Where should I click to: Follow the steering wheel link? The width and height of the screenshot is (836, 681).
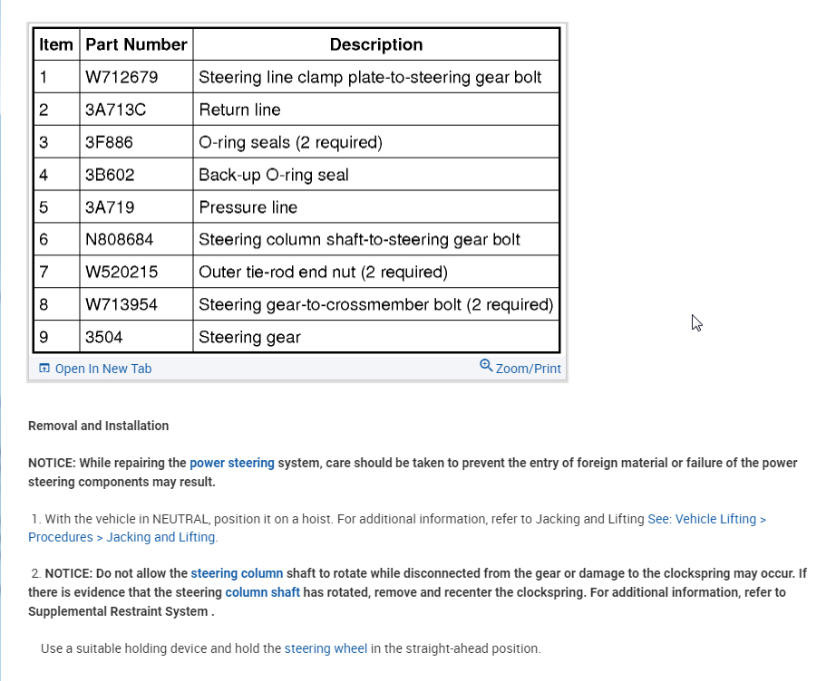[x=326, y=648]
